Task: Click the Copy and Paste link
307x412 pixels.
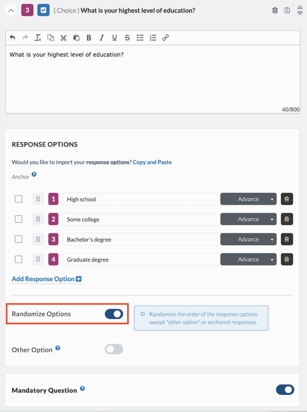Action: (x=152, y=162)
